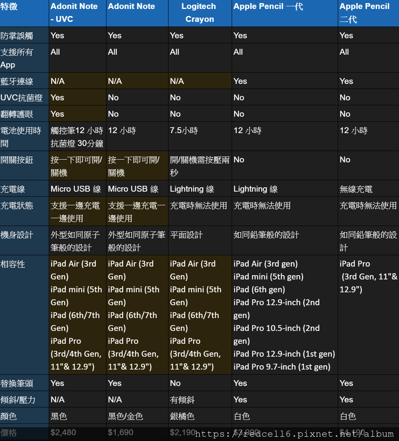
Task: Select the Logitech Crayon compatibility cell
Action: click(x=200, y=315)
